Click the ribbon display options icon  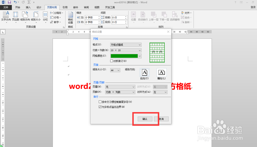(x=241, y=2)
